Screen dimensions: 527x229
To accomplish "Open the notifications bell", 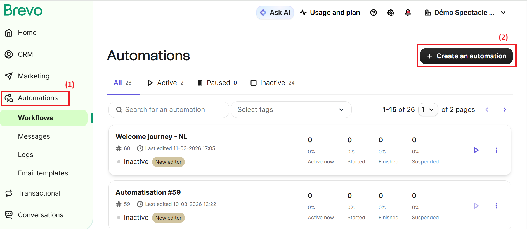I will pos(408,13).
